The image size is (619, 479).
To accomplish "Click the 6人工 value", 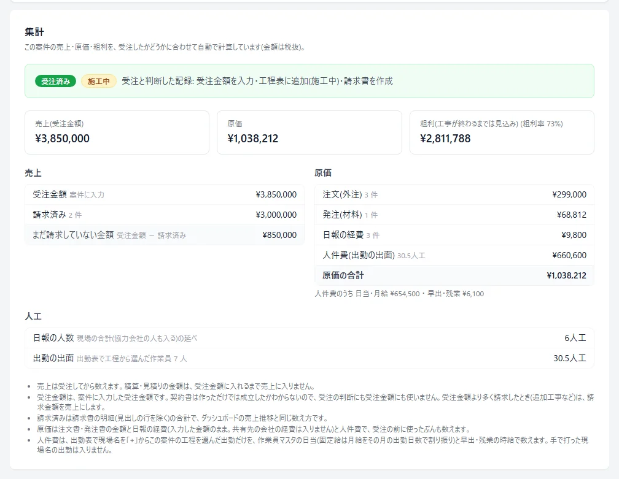I will click(575, 339).
